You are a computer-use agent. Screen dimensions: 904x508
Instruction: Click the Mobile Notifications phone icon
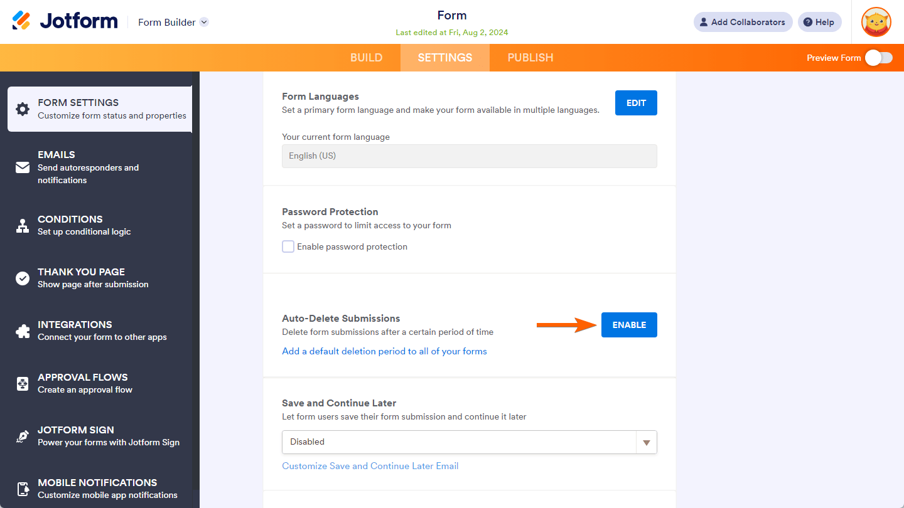[x=23, y=489]
